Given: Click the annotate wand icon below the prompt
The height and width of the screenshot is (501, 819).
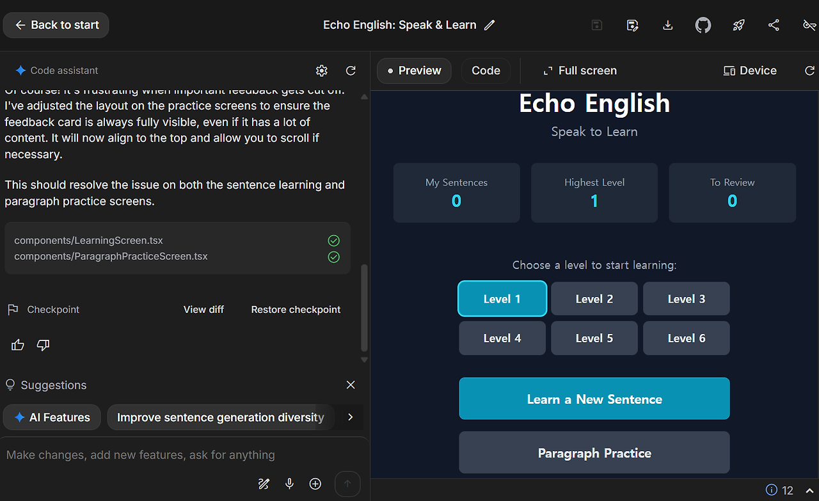Looking at the screenshot, I should [264, 484].
